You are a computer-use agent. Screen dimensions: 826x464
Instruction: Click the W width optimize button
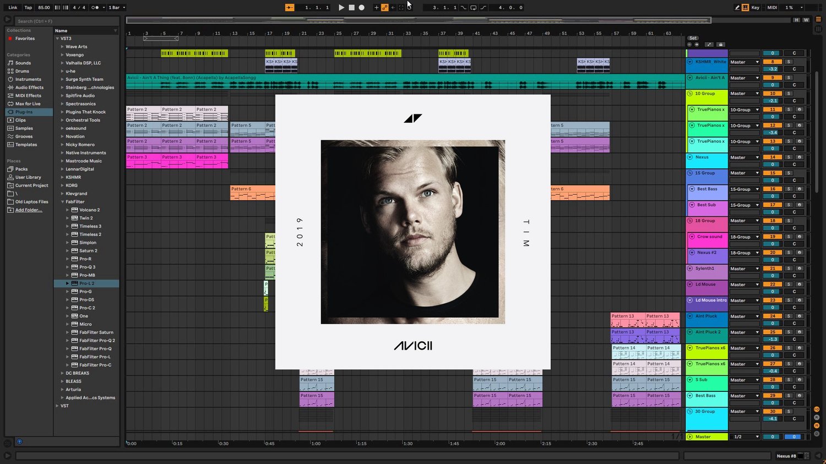(806, 20)
